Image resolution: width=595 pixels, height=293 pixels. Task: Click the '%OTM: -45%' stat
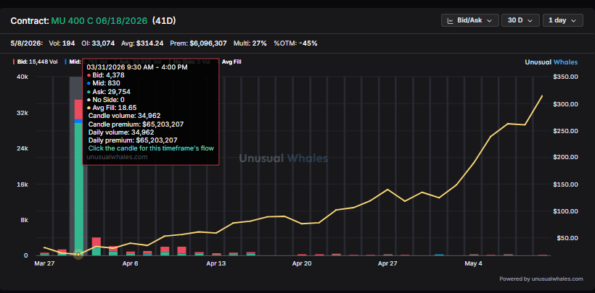(295, 43)
